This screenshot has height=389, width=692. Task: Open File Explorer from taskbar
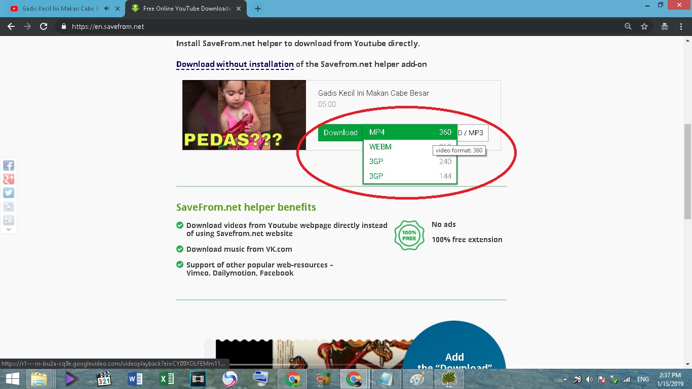(x=39, y=379)
